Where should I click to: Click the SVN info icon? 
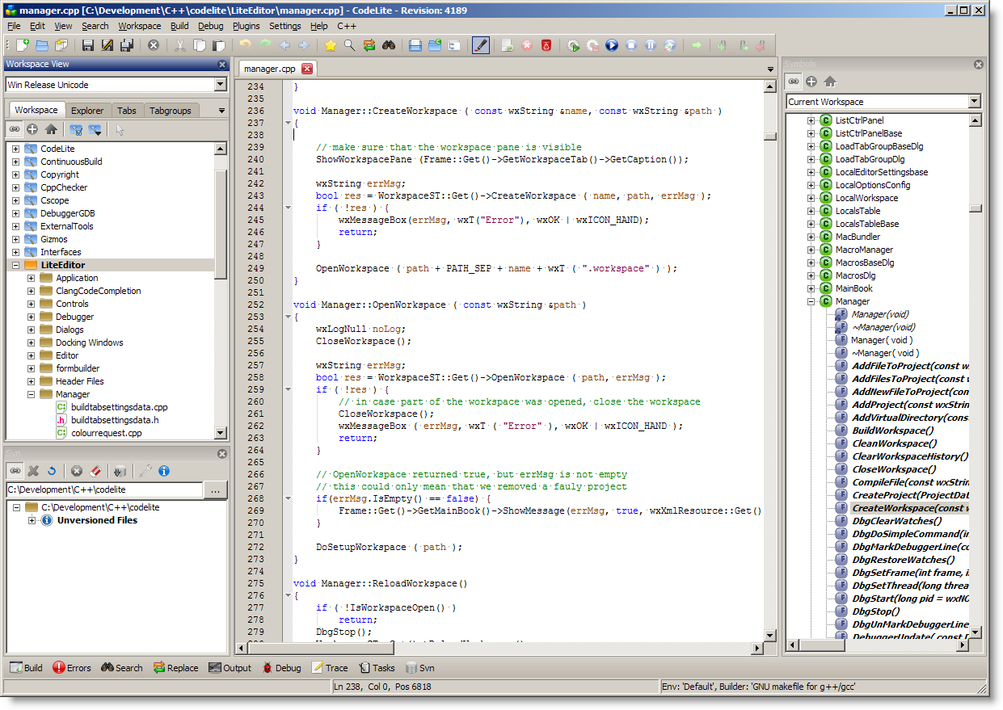coord(164,471)
